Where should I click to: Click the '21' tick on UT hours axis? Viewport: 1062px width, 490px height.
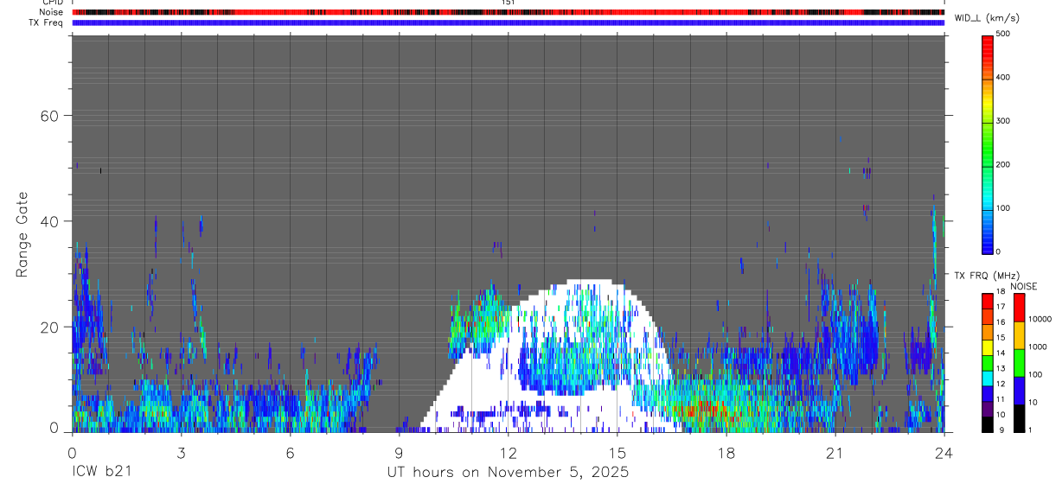tap(835, 452)
